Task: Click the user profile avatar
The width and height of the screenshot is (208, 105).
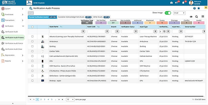Action: [191, 3]
